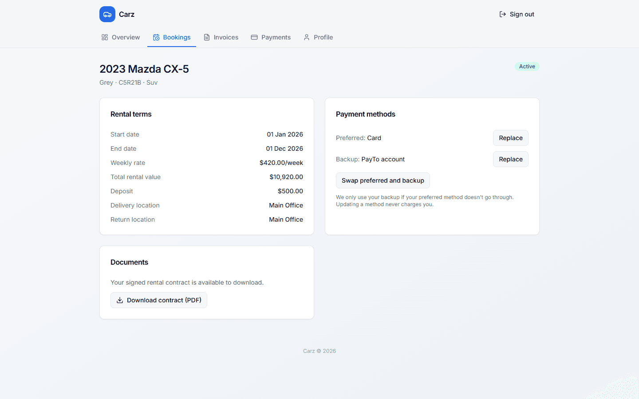Replace the preferred Card payment method
Screen dimensions: 639x399
click(511, 138)
